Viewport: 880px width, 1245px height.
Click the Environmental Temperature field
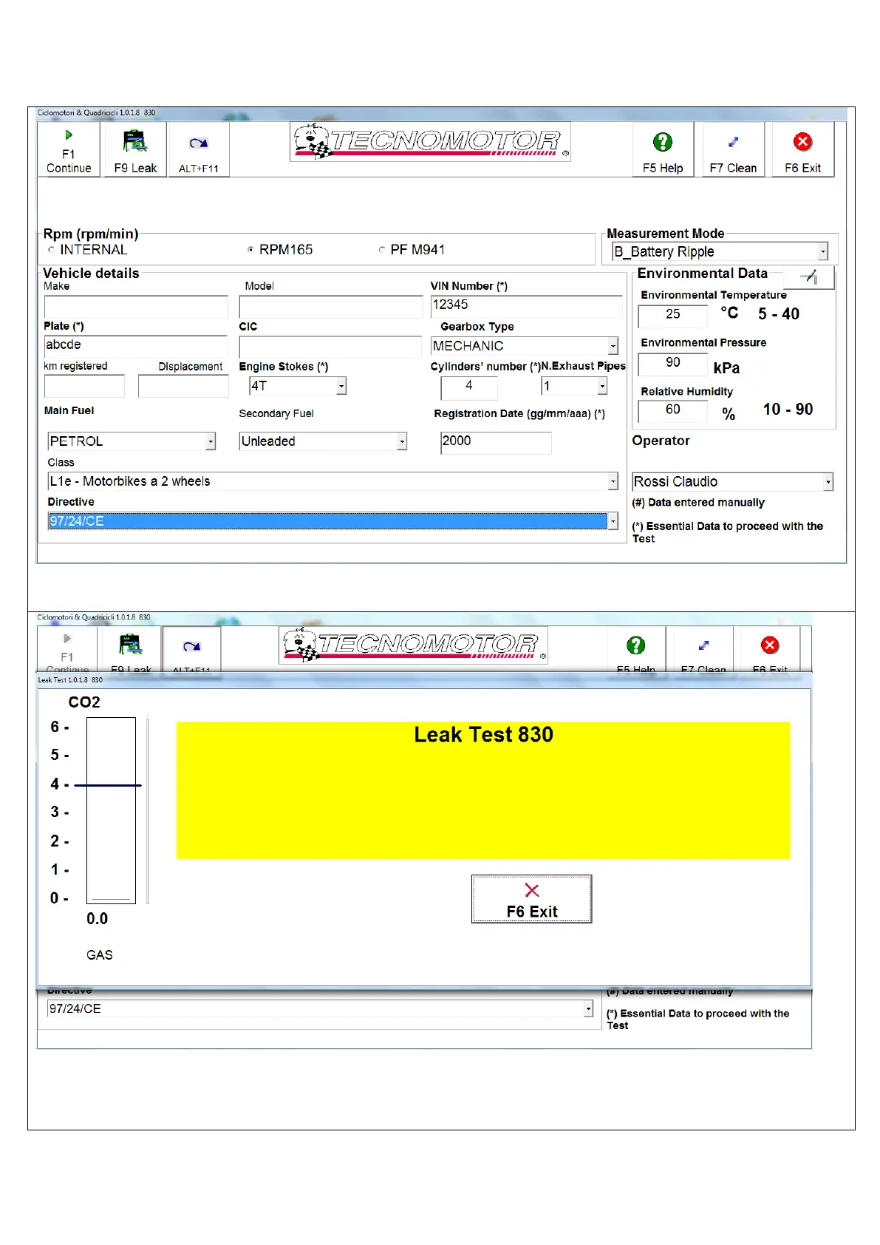pyautogui.click(x=673, y=315)
